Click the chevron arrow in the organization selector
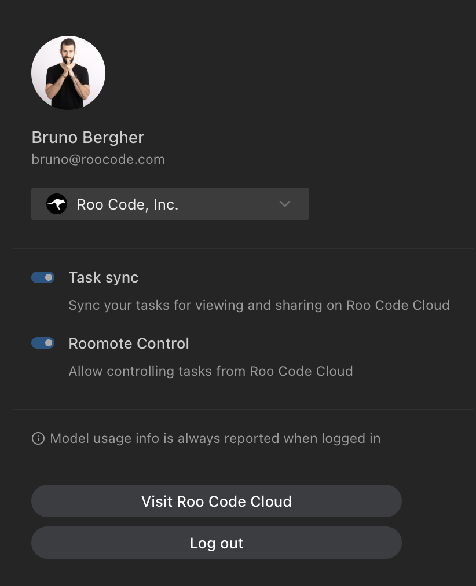 tap(284, 204)
